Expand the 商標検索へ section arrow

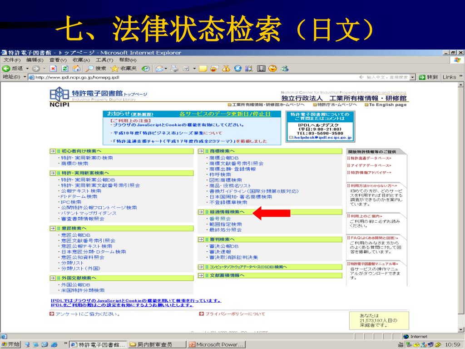201,151
